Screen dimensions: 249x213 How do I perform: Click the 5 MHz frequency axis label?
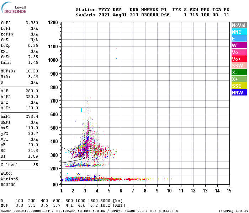coord(109,191)
